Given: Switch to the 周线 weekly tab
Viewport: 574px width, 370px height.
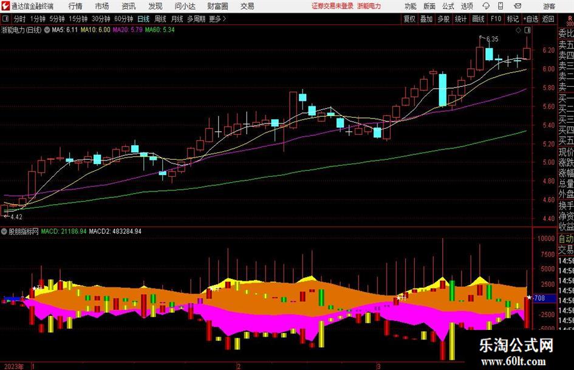Looking at the screenshot, I should (160, 19).
